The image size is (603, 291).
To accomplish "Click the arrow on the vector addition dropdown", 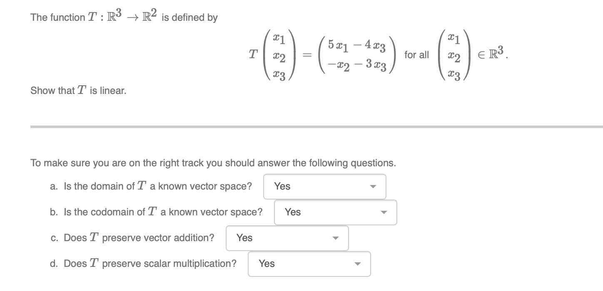I will point(336,238).
